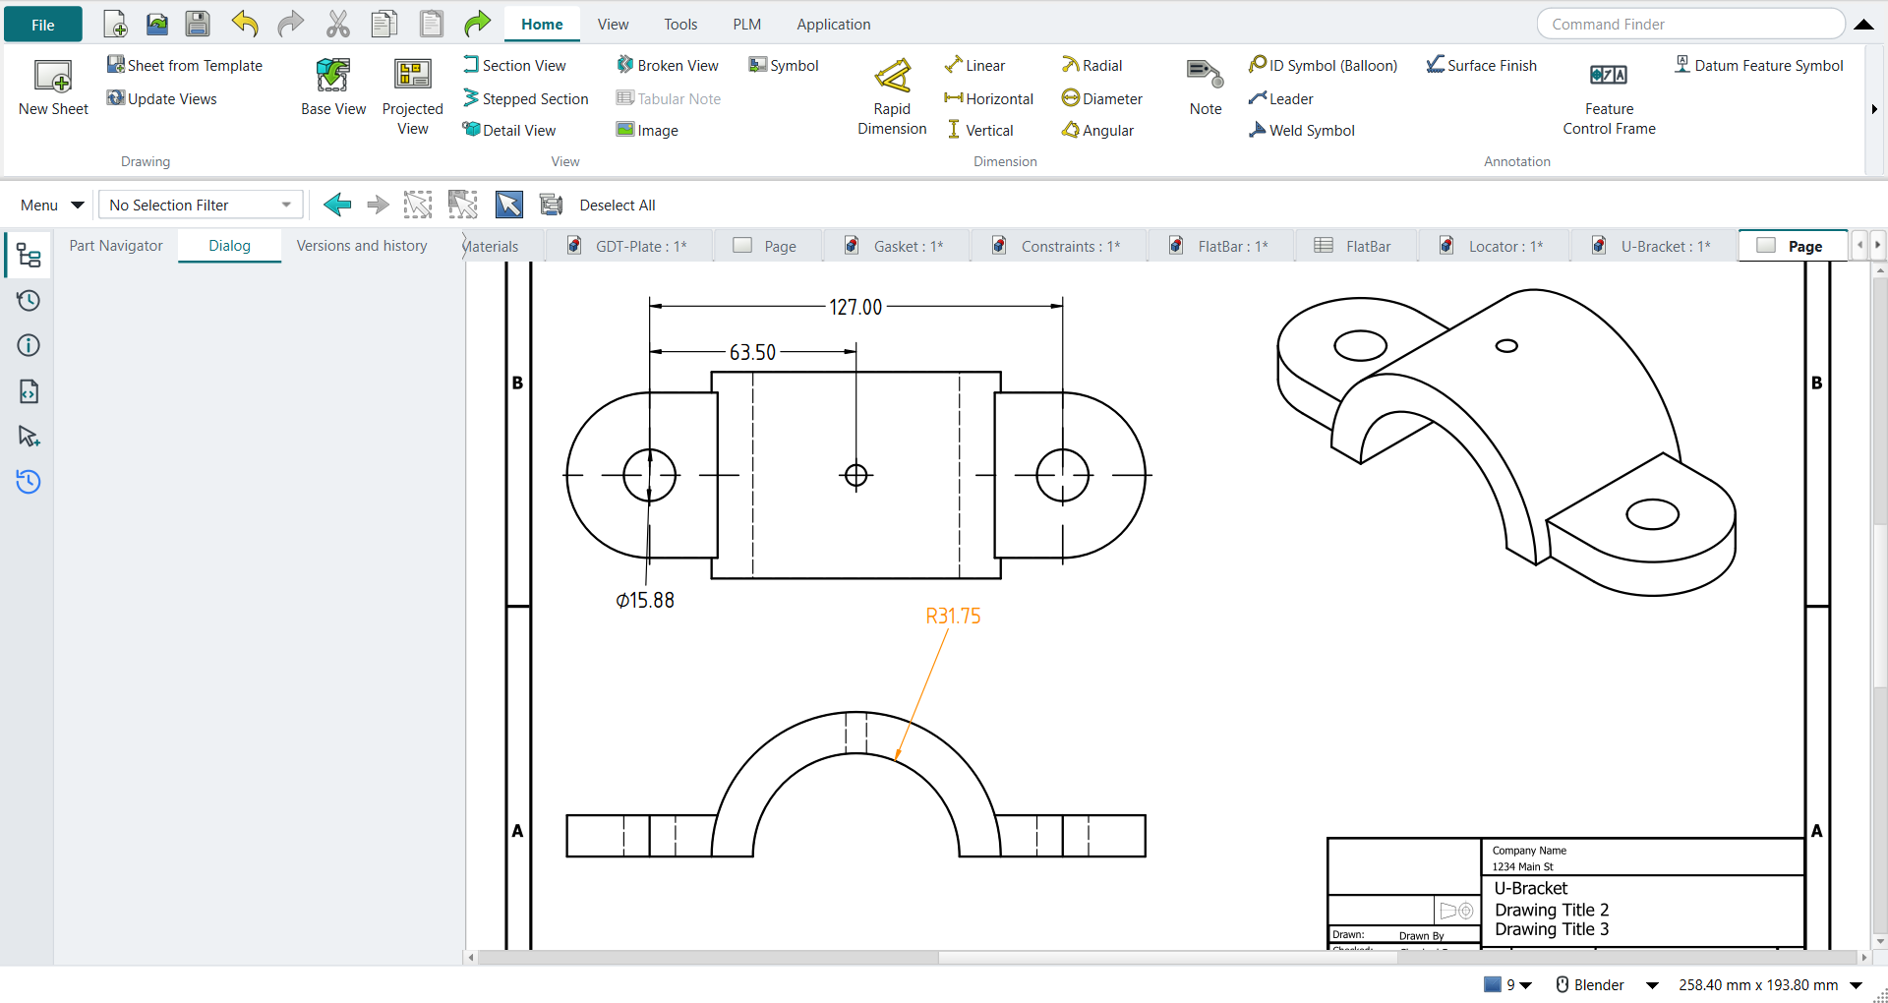The height and width of the screenshot is (1003, 1888).
Task: Switch to the Tools ribbon tab
Action: click(x=680, y=25)
